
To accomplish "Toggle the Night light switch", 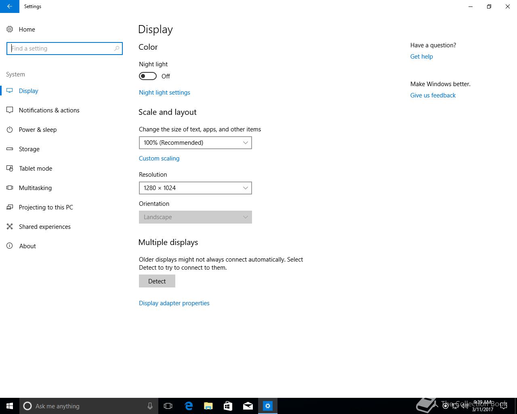I will point(148,76).
